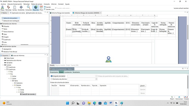Switch to Fuente XML view tab
Viewport: 189px width, 106px height.
tap(75, 65)
